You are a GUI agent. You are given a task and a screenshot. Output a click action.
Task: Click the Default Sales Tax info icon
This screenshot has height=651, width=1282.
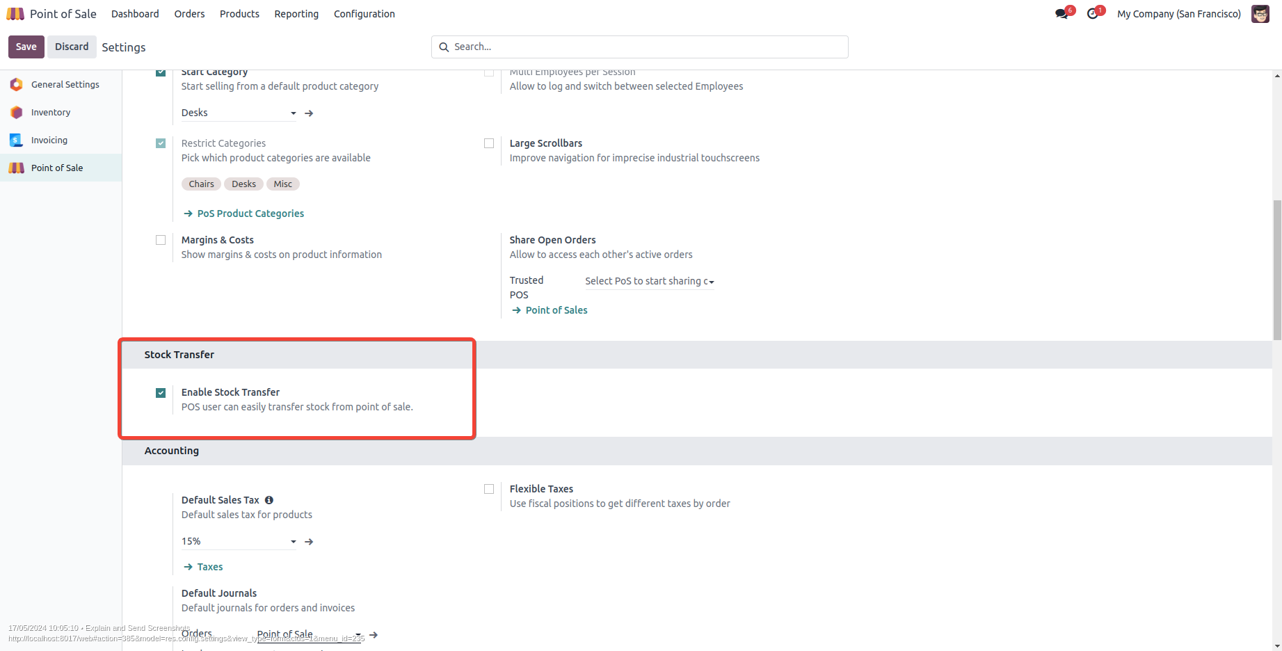(x=269, y=500)
